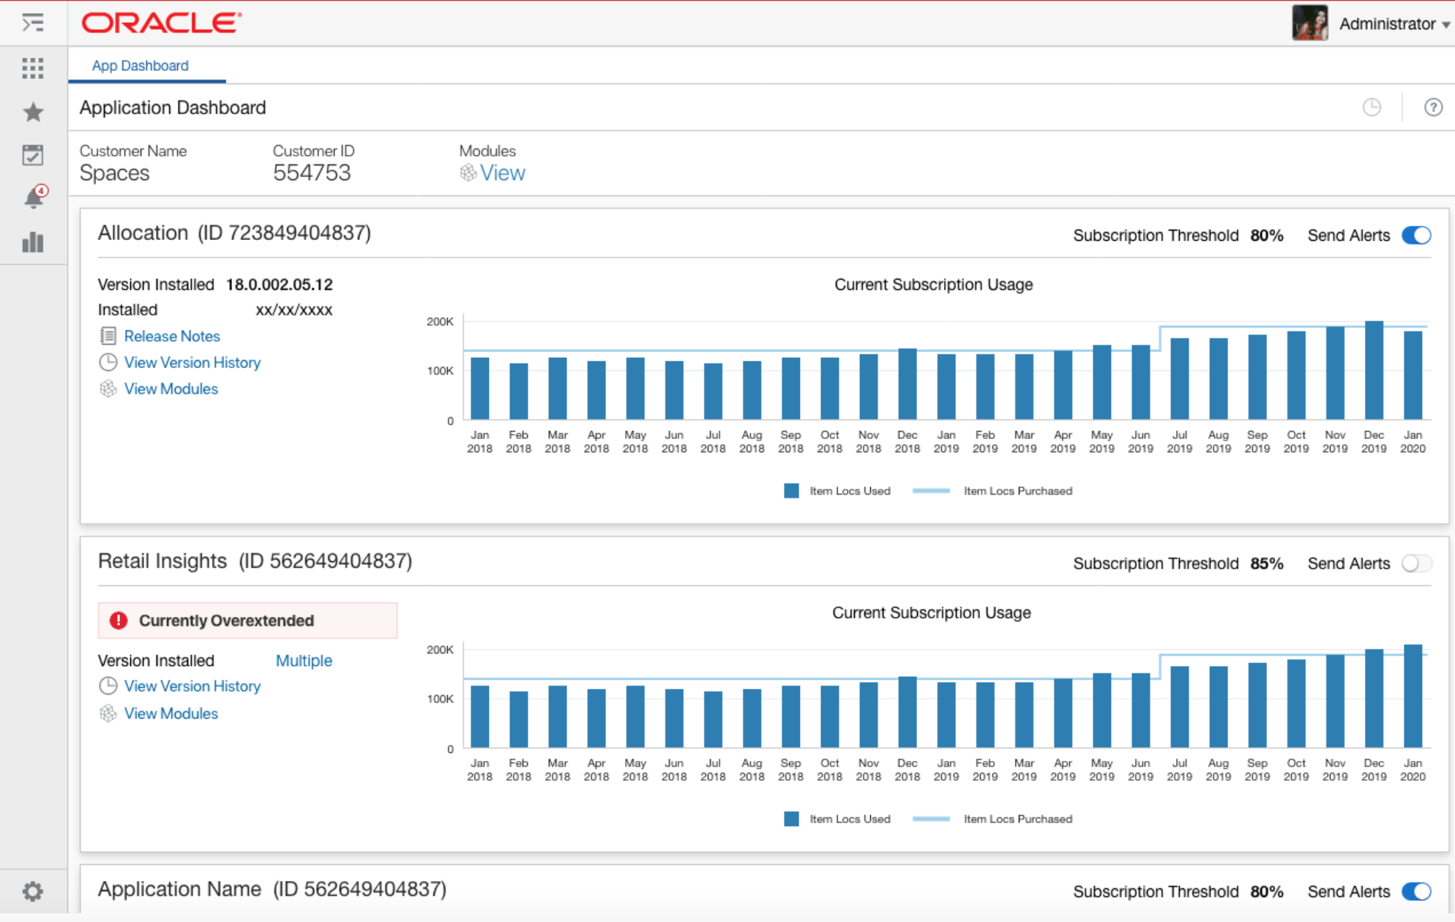Open the Administrator account dropdown
This screenshot has height=922, width=1455.
(1388, 23)
